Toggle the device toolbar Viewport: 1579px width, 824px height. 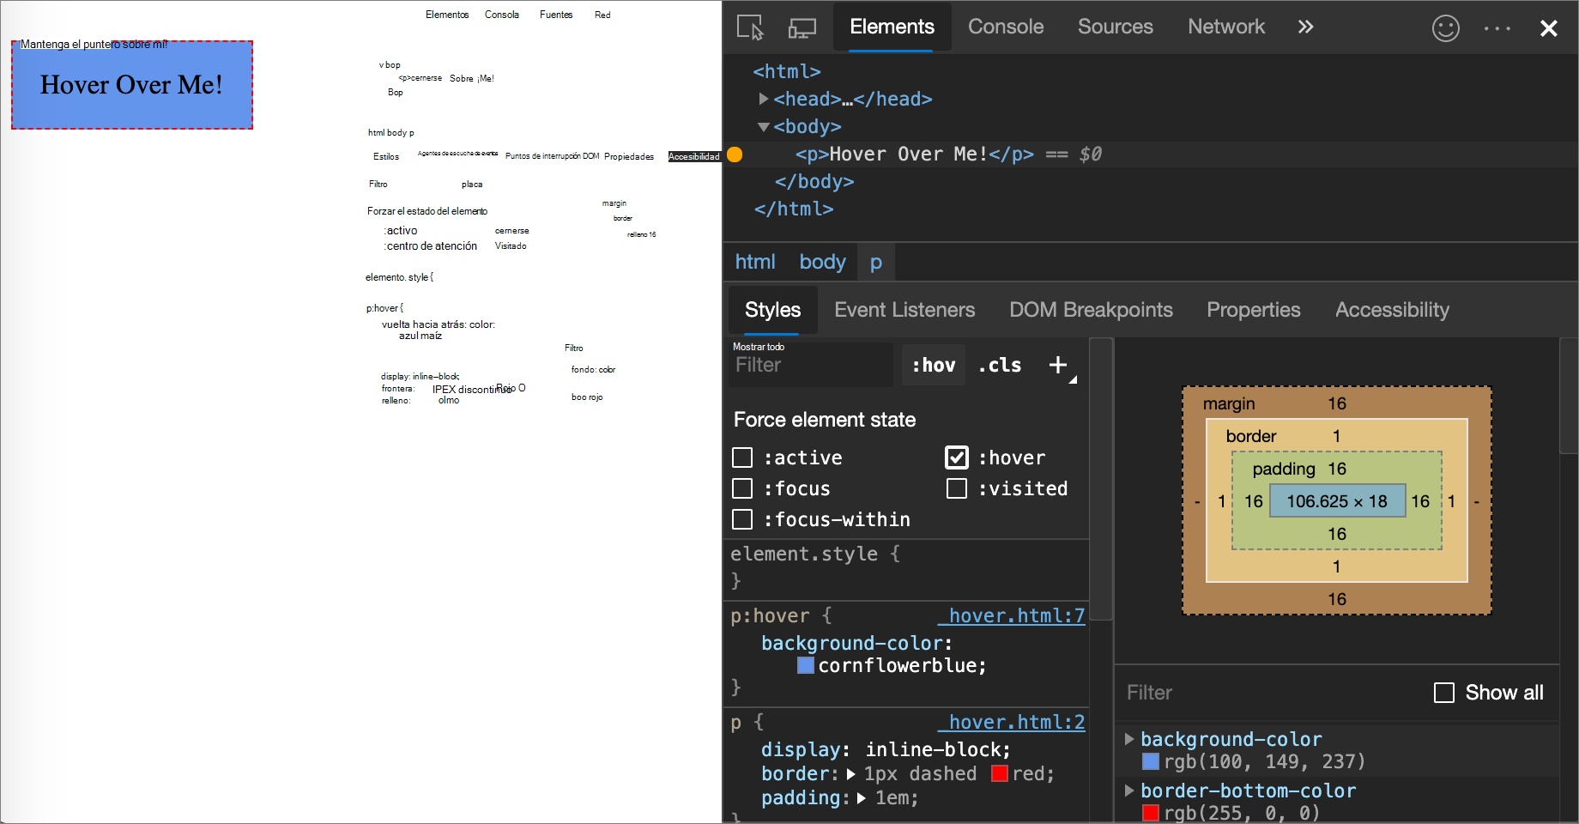coord(801,27)
